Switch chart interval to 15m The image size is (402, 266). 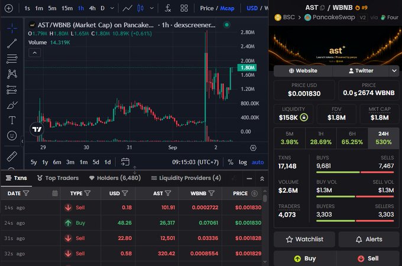coord(67,8)
